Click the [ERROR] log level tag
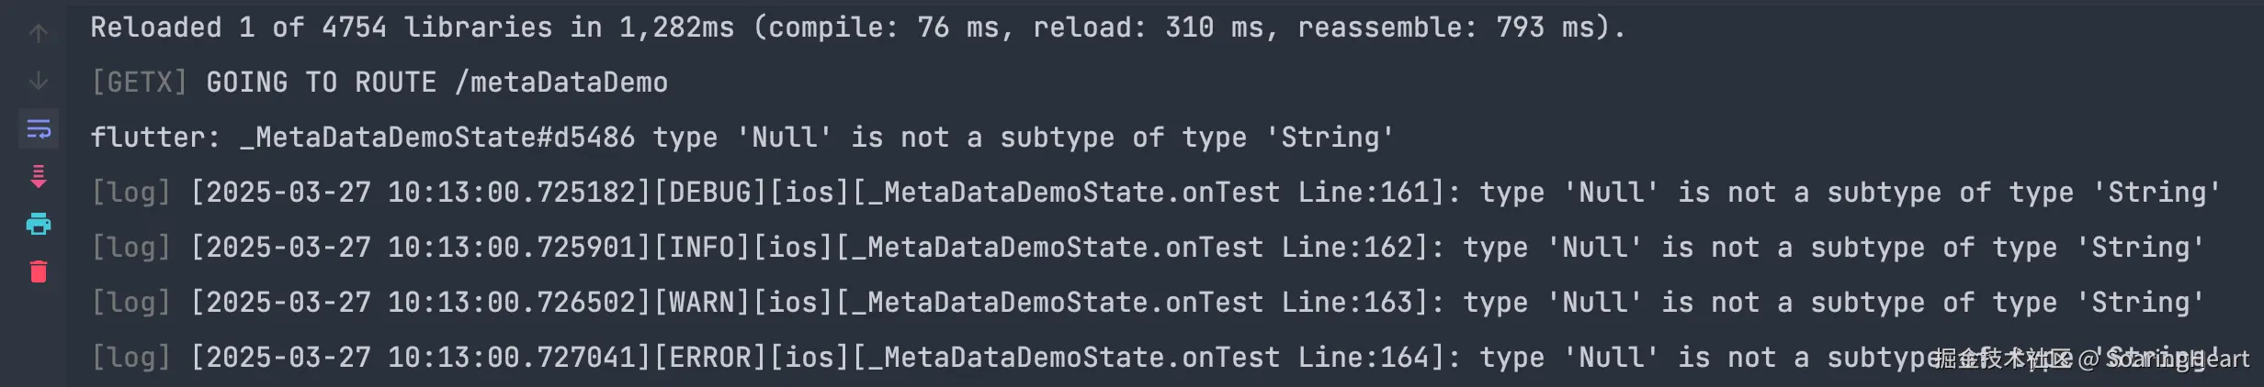The image size is (2264, 387). (x=709, y=358)
